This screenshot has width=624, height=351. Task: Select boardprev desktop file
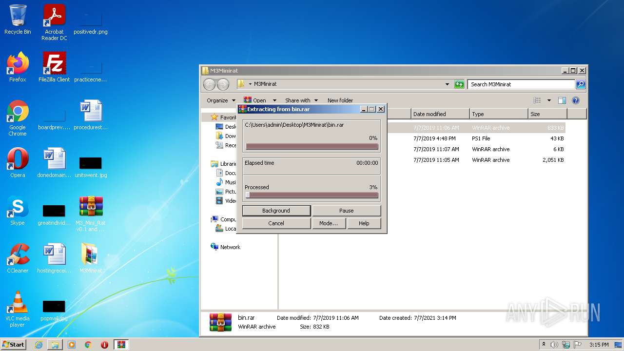point(54,119)
